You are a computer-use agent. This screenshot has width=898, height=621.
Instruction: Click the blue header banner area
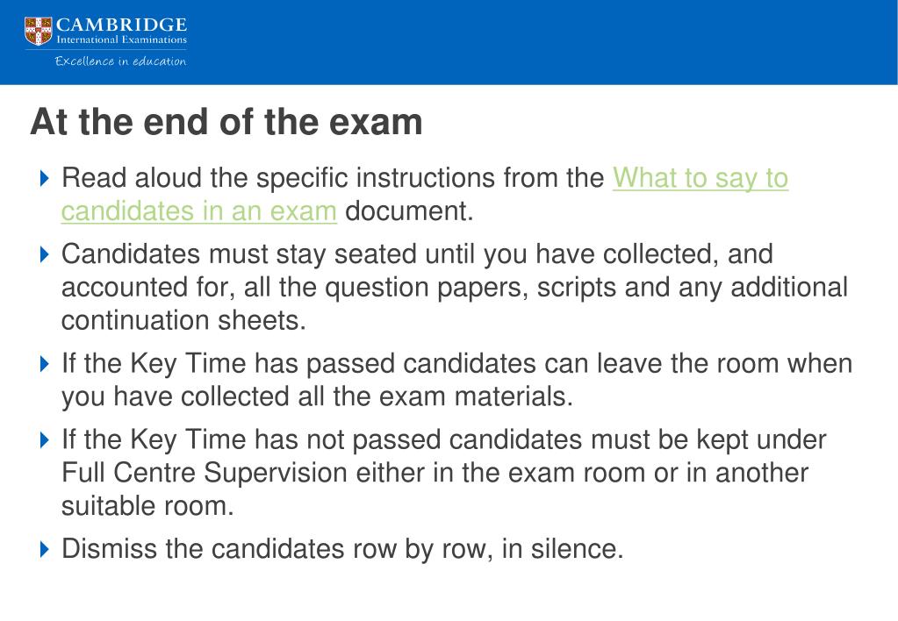449,42
